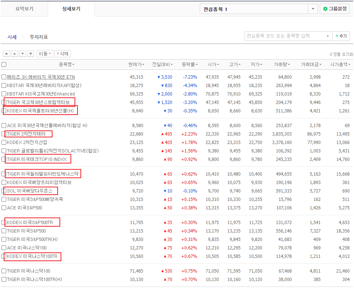Image resolution: width=354 pixels, height=288 pixels.
Task: Click 정렬 초기화 reset sort icon
Action: (x=331, y=54)
